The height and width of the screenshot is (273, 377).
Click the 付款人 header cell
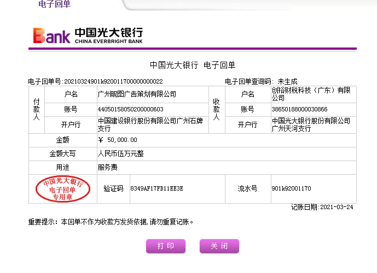(37, 109)
